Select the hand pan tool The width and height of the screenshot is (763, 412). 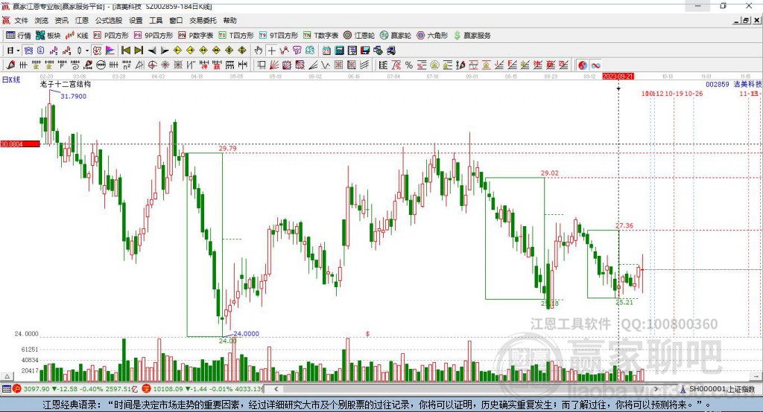[258, 51]
